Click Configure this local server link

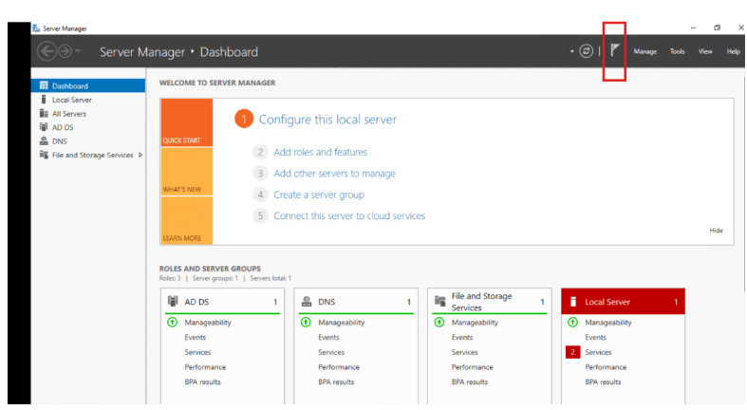[327, 119]
